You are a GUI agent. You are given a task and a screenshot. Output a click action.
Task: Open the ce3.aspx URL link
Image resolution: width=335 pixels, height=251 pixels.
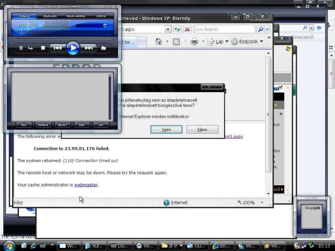[234, 136]
